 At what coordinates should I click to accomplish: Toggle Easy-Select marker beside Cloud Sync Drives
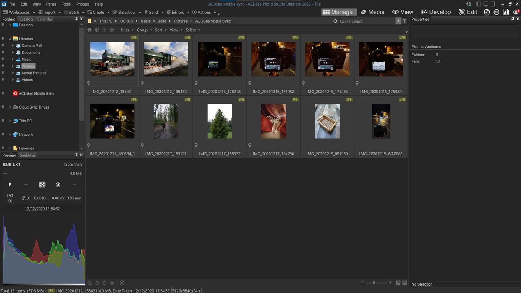[3, 107]
